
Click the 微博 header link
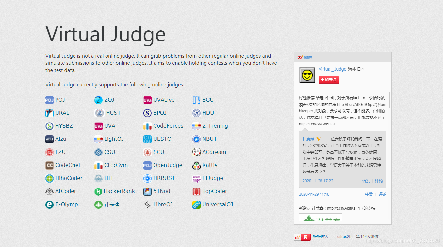(308, 57)
